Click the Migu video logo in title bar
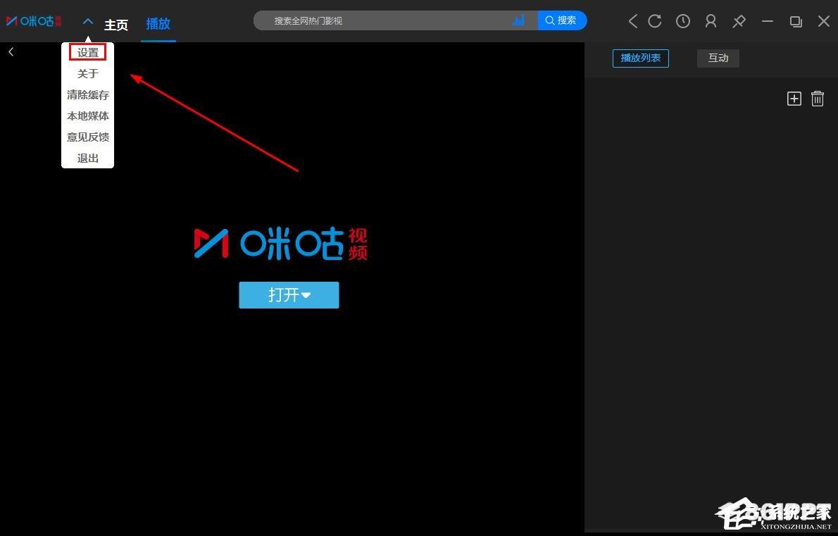Image resolution: width=838 pixels, height=536 pixels. 34,21
